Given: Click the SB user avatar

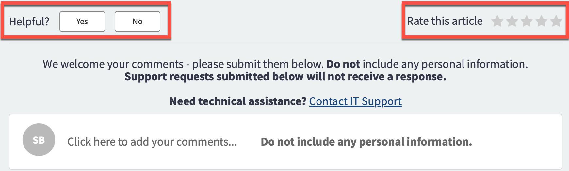Looking at the screenshot, I should pyautogui.click(x=39, y=140).
